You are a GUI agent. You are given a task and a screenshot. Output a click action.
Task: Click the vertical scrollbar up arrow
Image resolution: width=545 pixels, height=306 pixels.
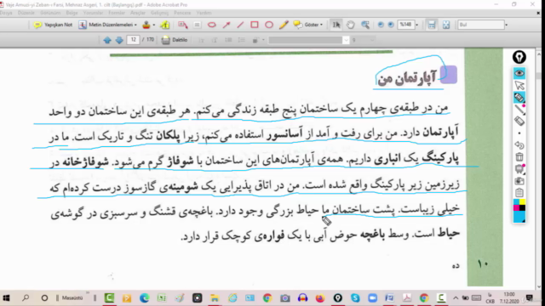tap(539, 54)
